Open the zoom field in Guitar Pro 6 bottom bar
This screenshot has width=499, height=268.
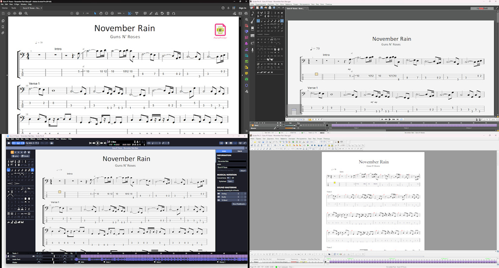pos(289,119)
